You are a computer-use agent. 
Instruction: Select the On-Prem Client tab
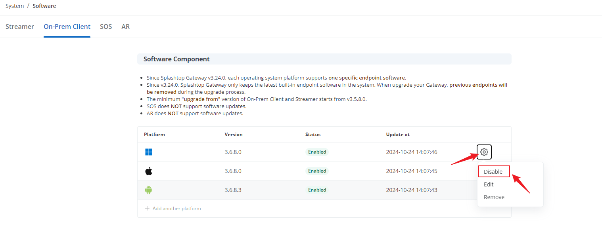[x=67, y=27]
